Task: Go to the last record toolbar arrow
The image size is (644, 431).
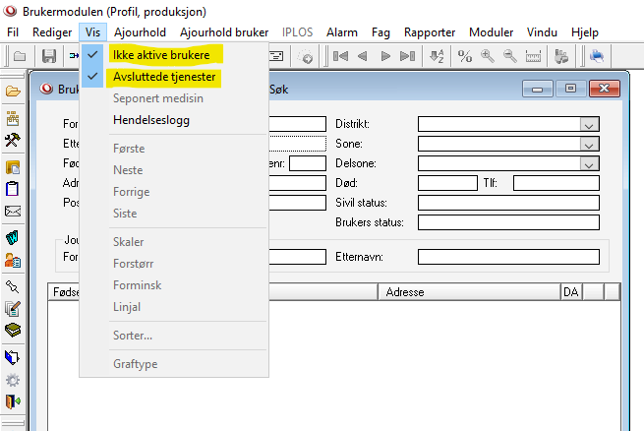Action: [x=406, y=56]
